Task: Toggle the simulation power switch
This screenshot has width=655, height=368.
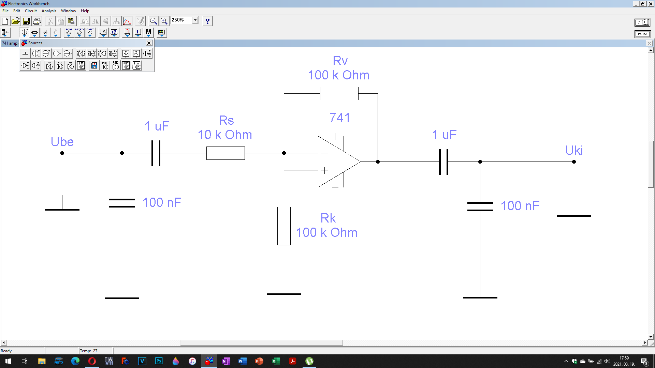Action: 642,22
